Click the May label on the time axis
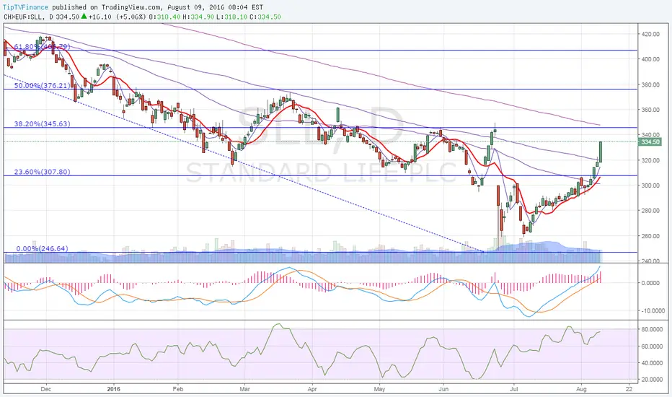 pyautogui.click(x=379, y=389)
